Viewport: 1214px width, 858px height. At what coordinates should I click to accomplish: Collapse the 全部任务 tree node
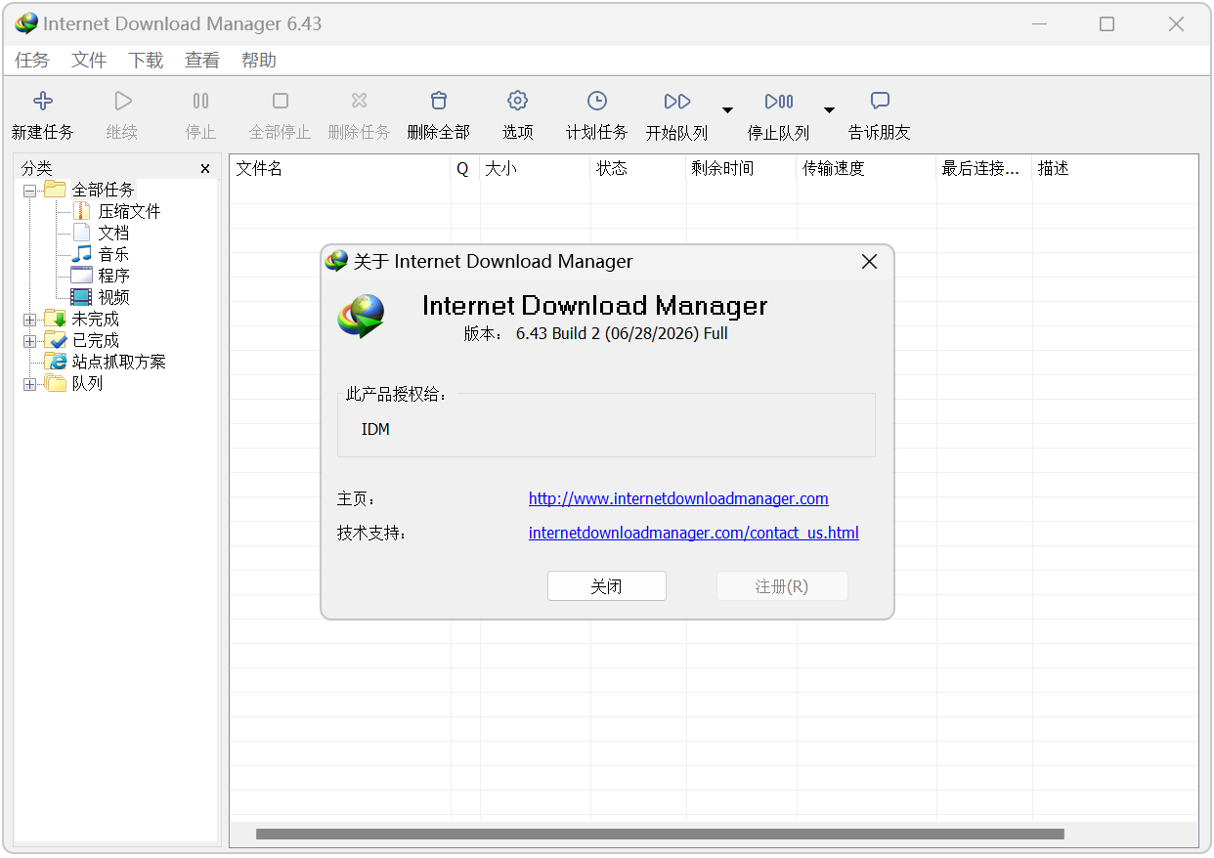pyautogui.click(x=30, y=191)
